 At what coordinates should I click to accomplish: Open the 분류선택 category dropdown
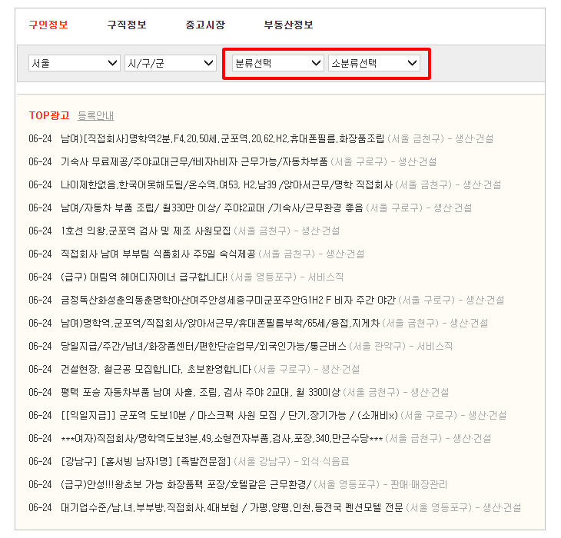click(278, 63)
